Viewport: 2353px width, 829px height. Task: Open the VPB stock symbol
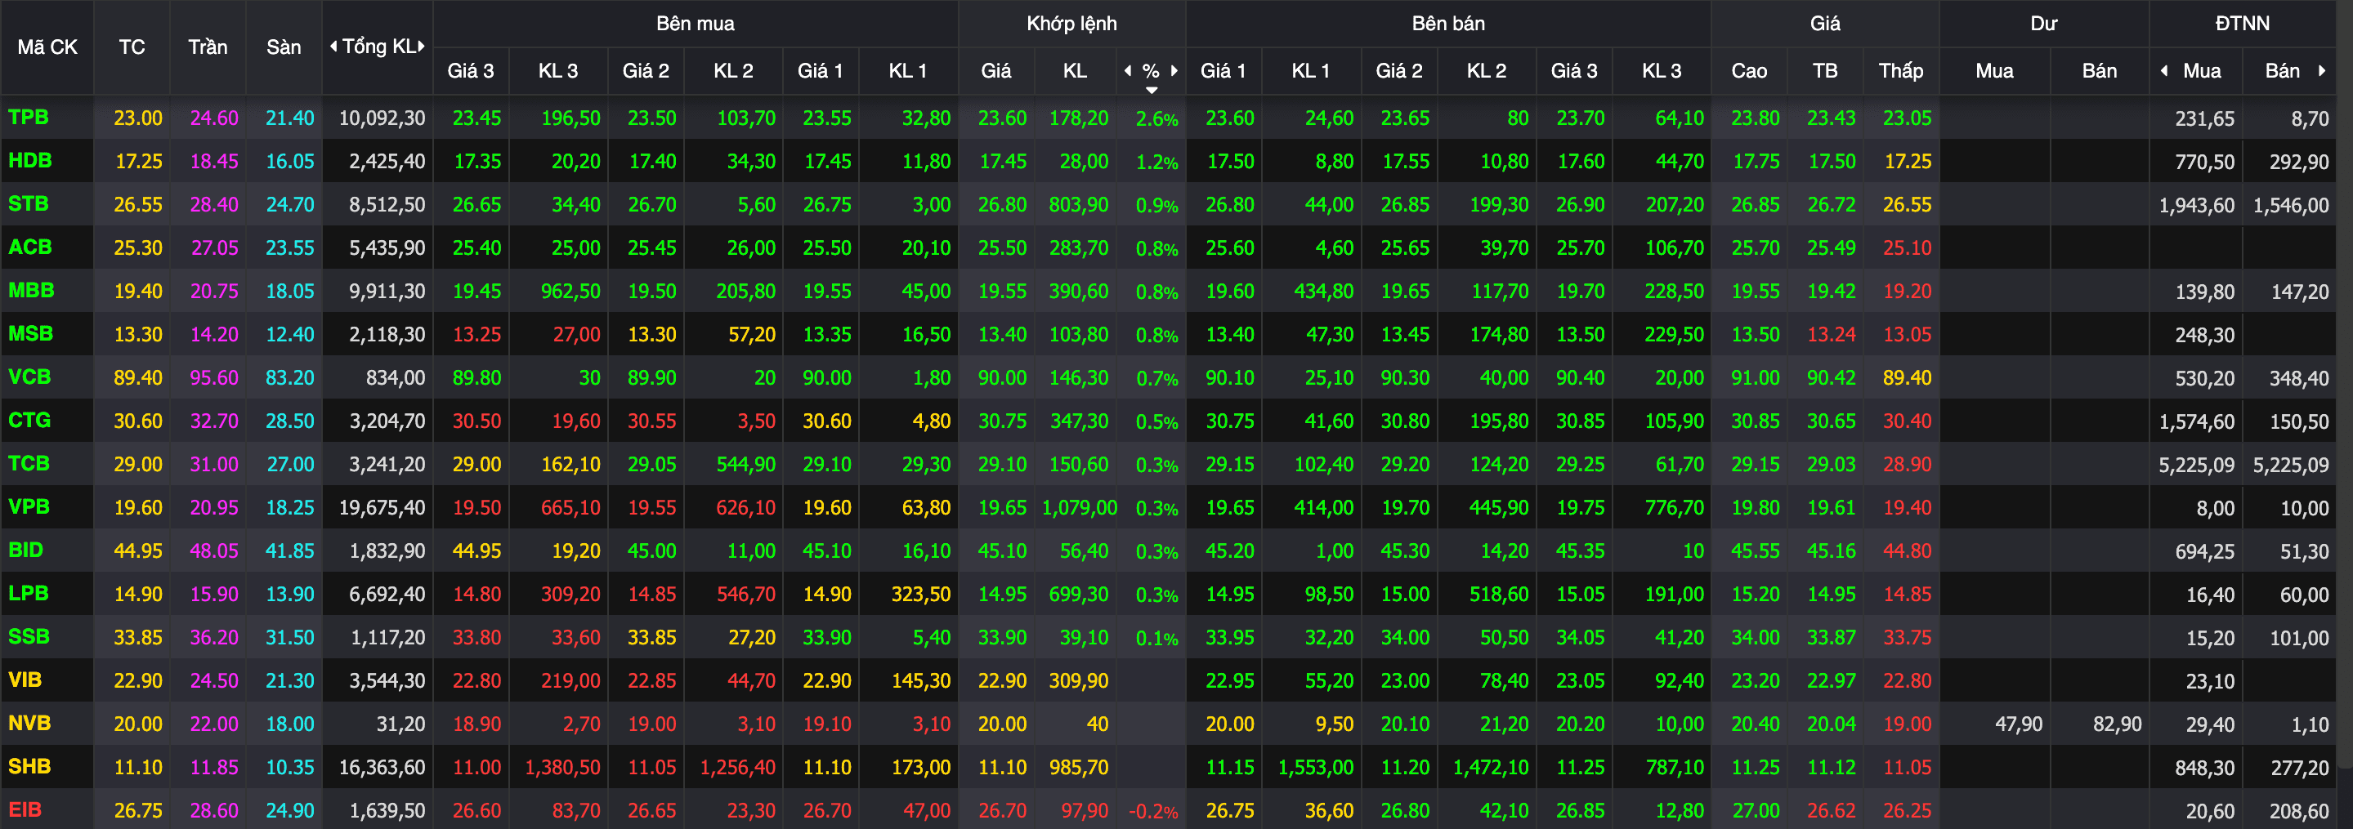pyautogui.click(x=29, y=506)
